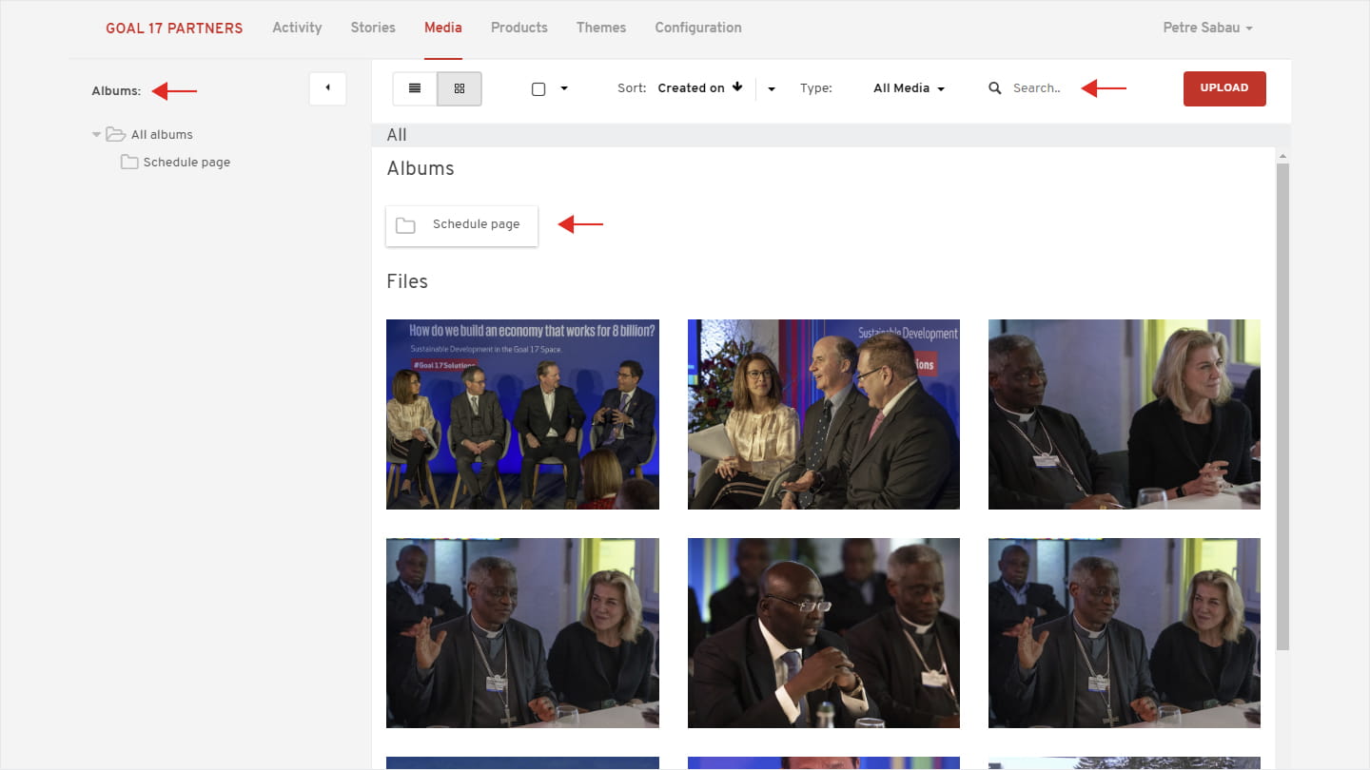Viewport: 1370px width, 770px height.
Task: Switch to grid view layout
Action: [460, 88]
